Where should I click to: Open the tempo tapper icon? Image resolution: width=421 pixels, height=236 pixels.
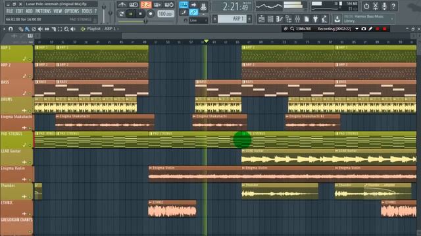click(x=324, y=19)
